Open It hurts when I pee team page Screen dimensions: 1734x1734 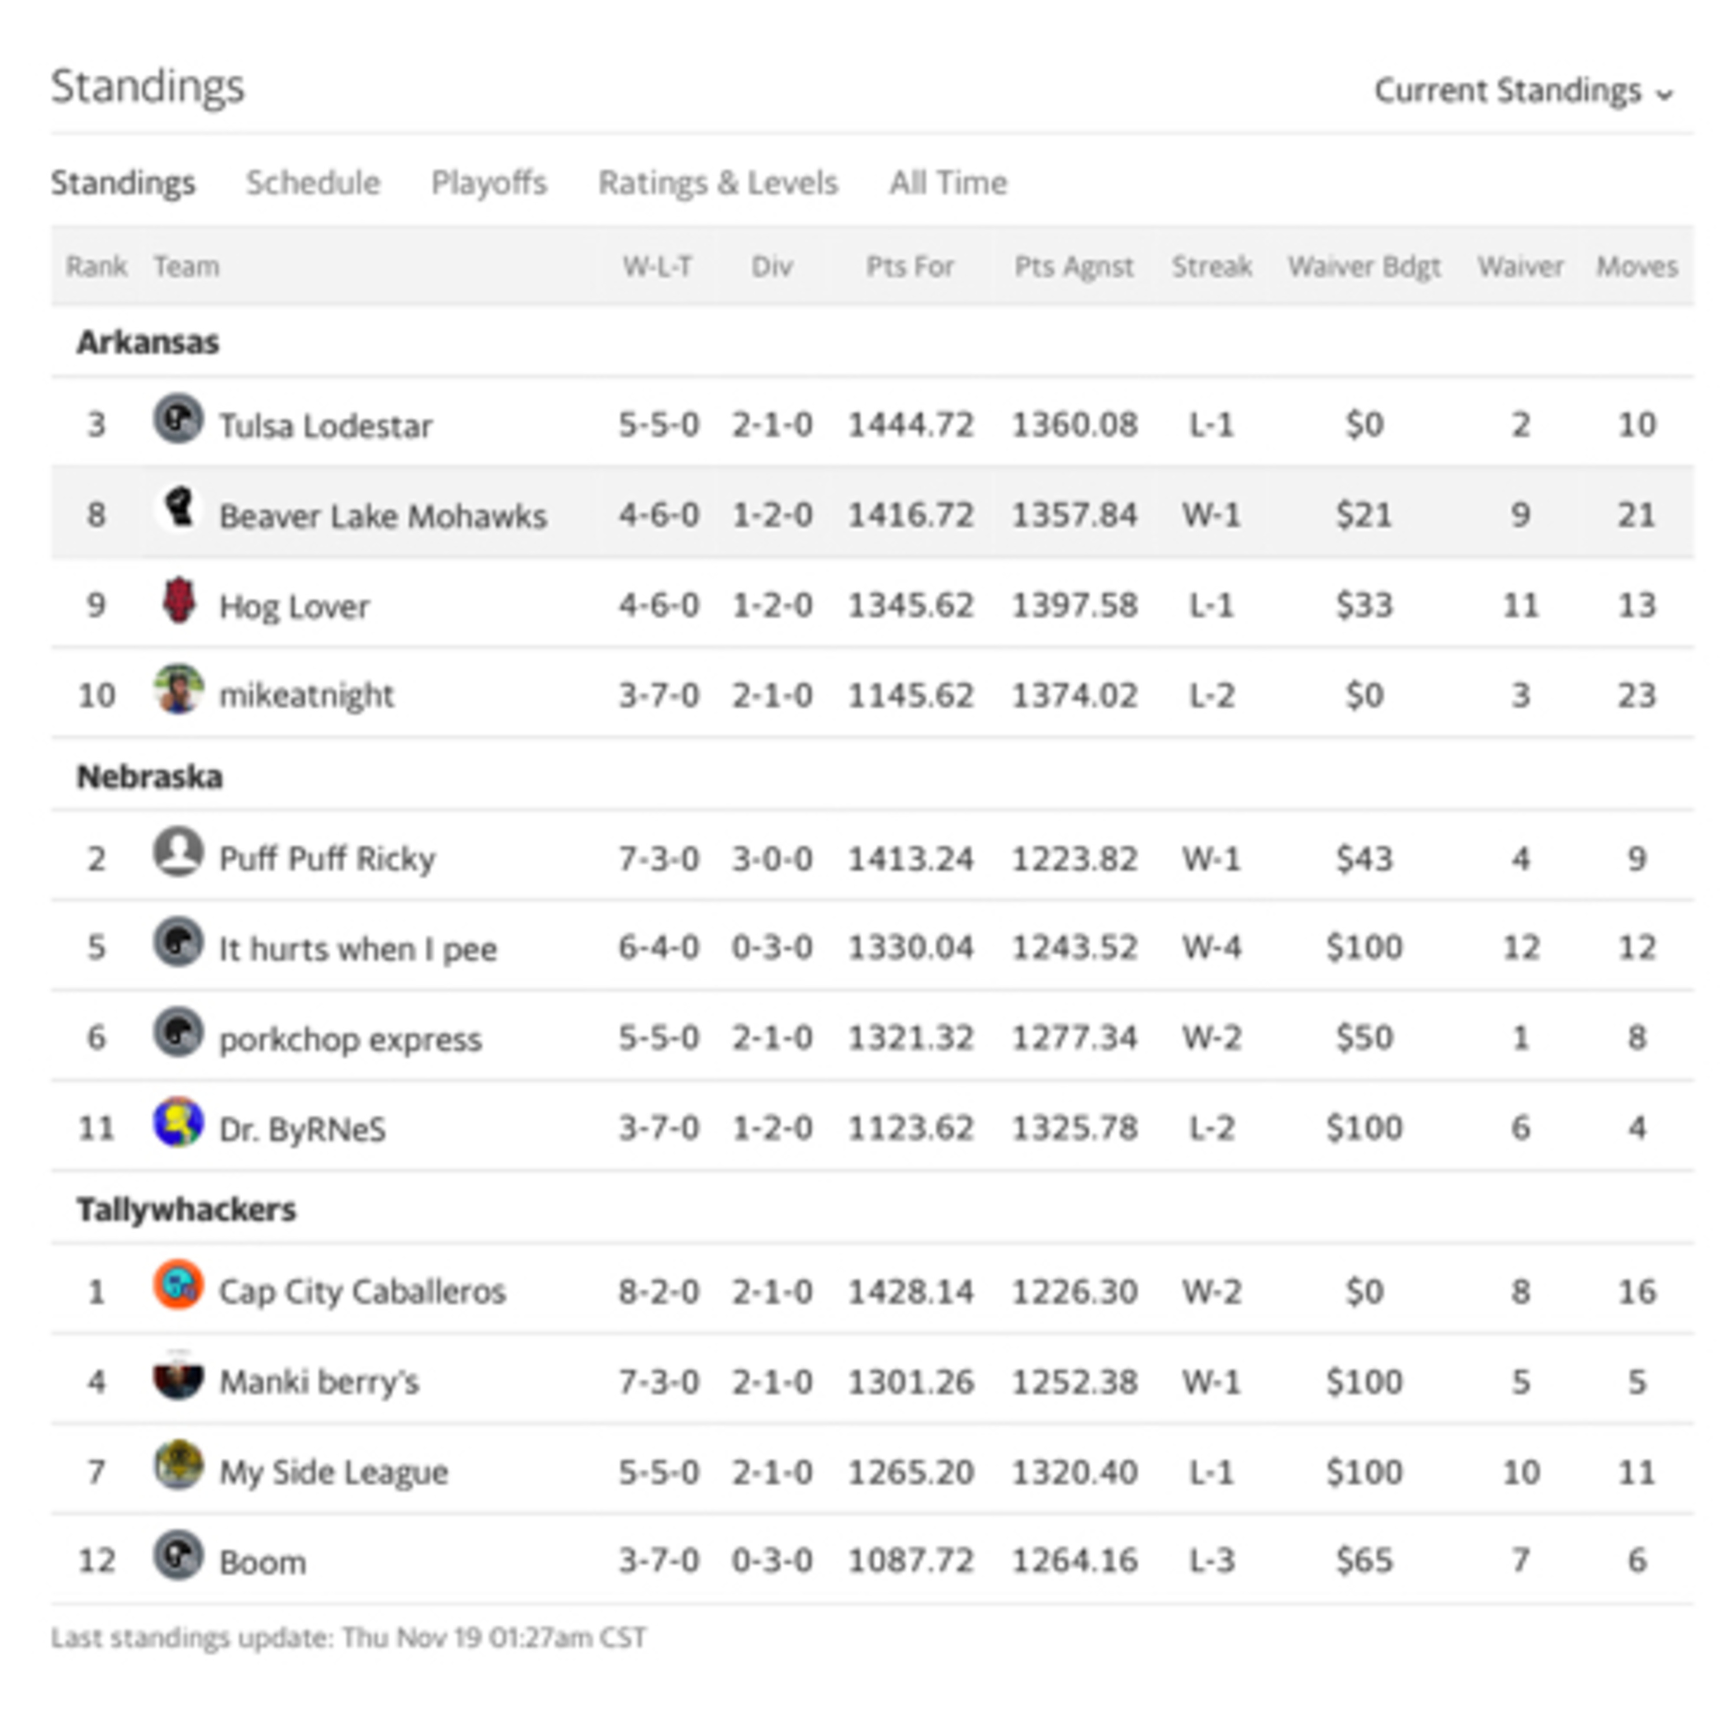point(358,948)
